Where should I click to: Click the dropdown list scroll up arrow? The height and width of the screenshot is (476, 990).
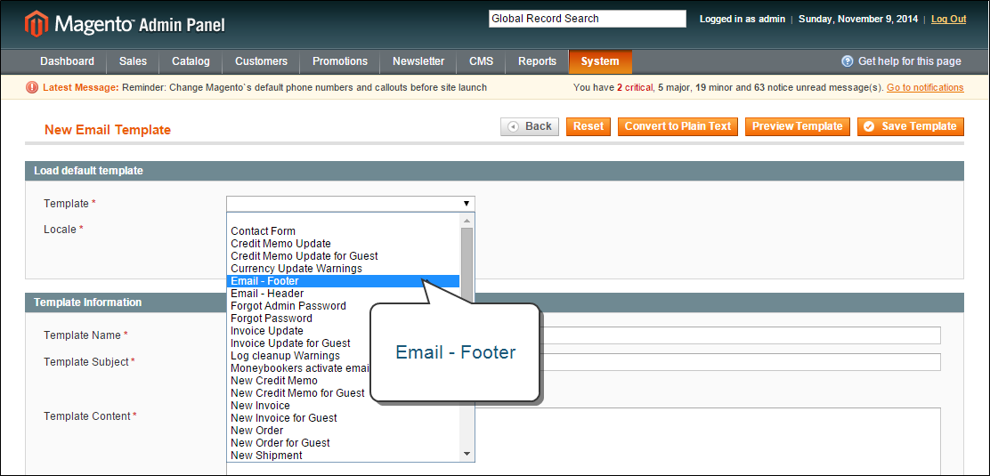[467, 221]
